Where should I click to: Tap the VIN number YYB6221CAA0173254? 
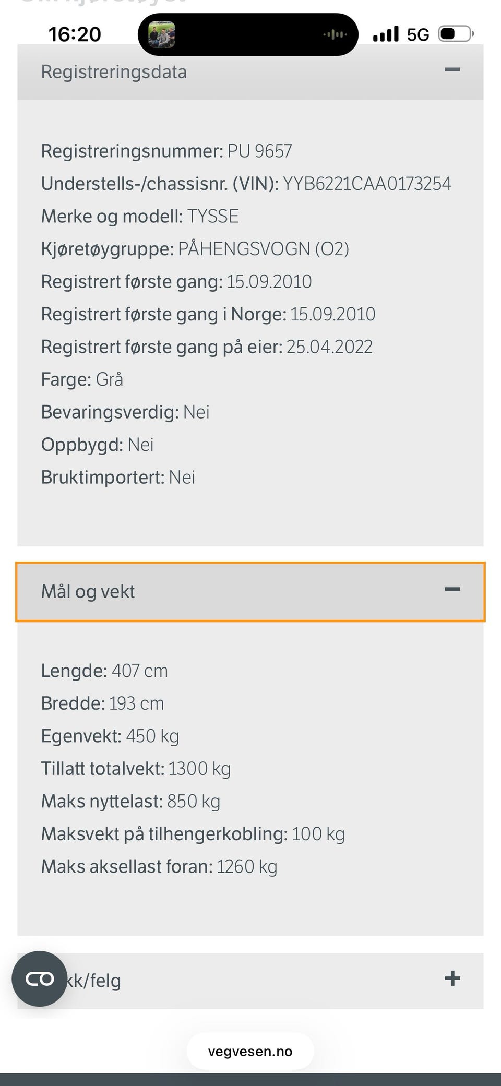(367, 184)
